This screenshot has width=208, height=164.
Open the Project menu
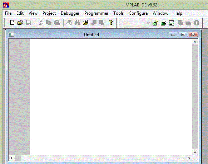coord(49,13)
